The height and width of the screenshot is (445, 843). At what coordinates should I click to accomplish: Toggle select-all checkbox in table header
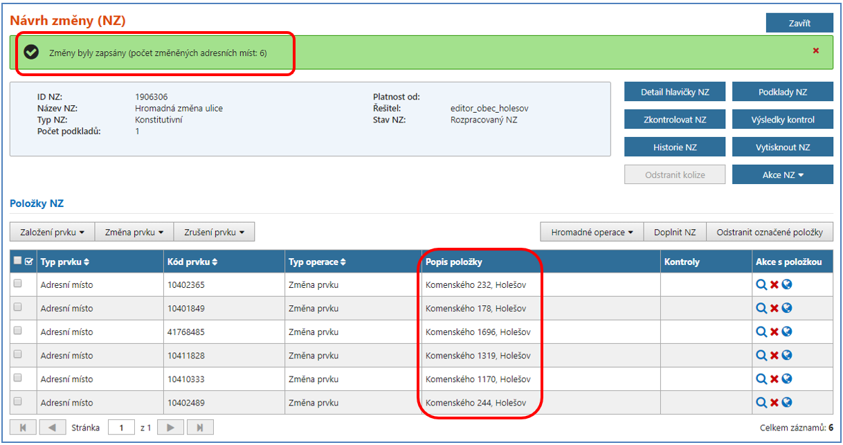point(18,262)
